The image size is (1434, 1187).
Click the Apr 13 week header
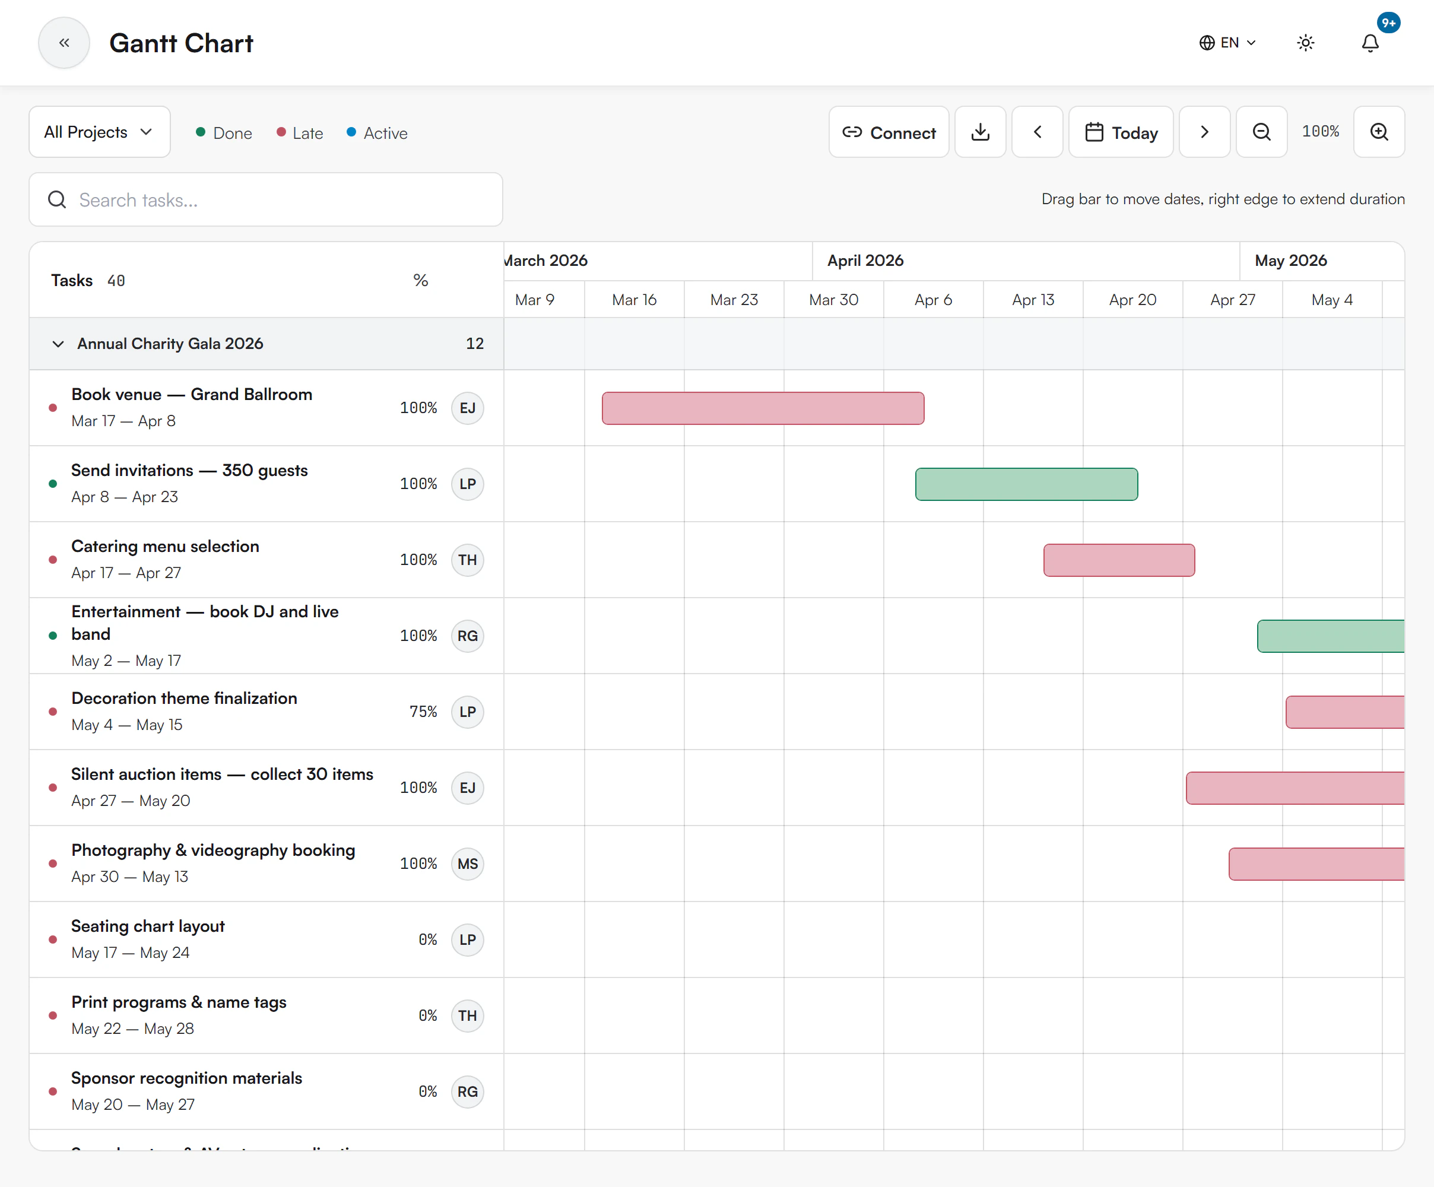coord(1033,300)
